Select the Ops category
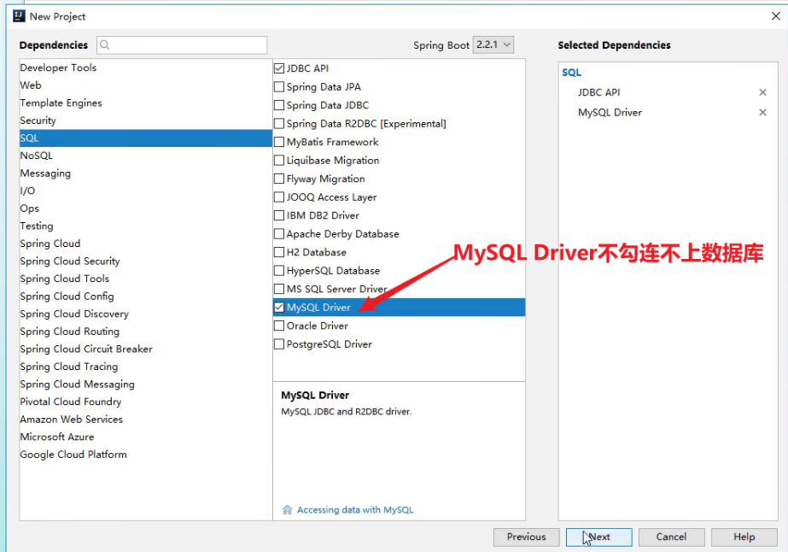788x552 pixels. tap(146, 208)
